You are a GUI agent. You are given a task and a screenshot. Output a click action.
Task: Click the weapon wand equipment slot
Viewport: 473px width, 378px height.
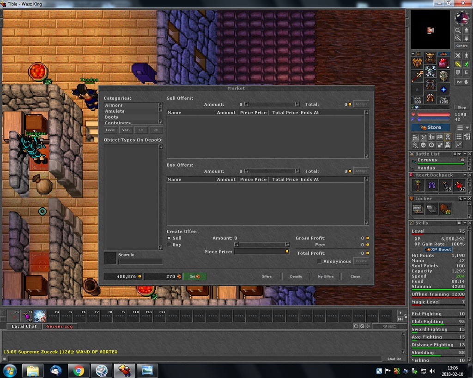coord(417,76)
